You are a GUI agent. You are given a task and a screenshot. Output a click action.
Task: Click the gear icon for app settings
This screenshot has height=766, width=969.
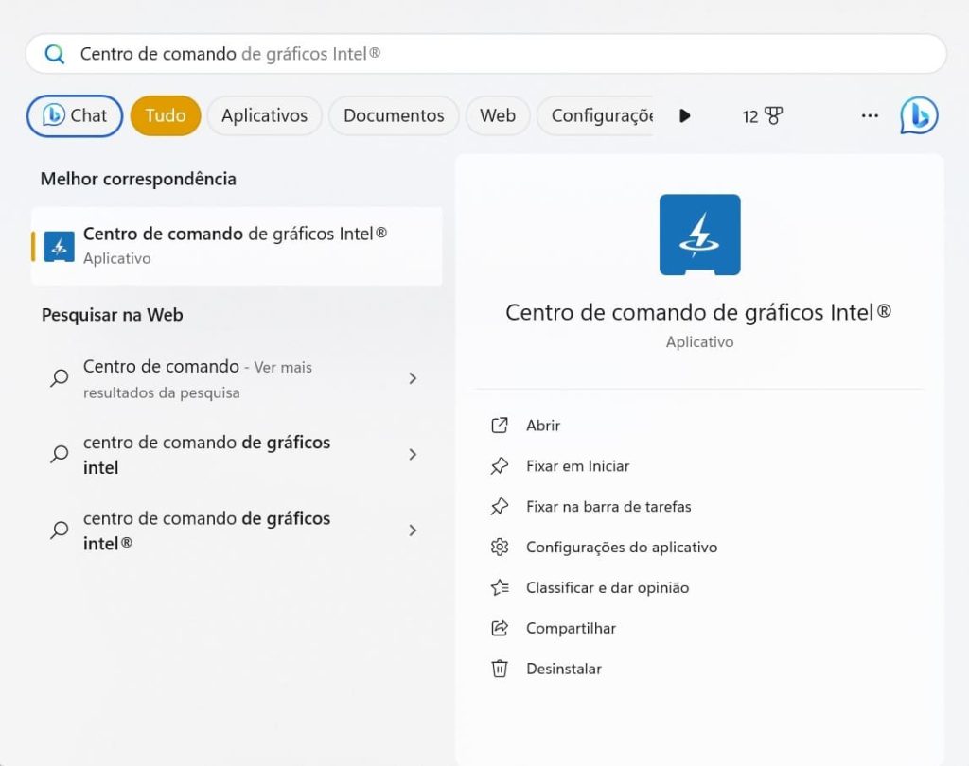coord(500,547)
